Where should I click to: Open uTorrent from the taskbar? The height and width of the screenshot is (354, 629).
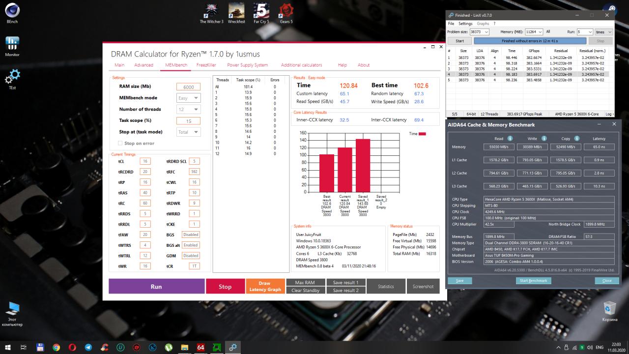[168, 347]
